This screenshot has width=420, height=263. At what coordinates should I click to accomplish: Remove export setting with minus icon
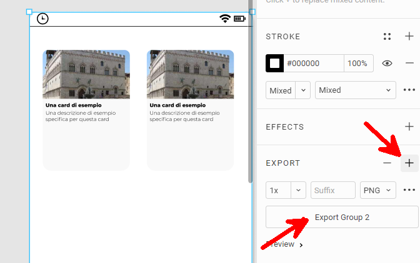pos(387,163)
